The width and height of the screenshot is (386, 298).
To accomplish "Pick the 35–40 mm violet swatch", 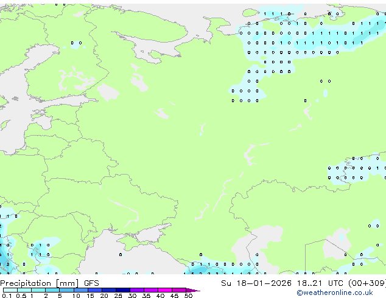I will tap(151, 290).
